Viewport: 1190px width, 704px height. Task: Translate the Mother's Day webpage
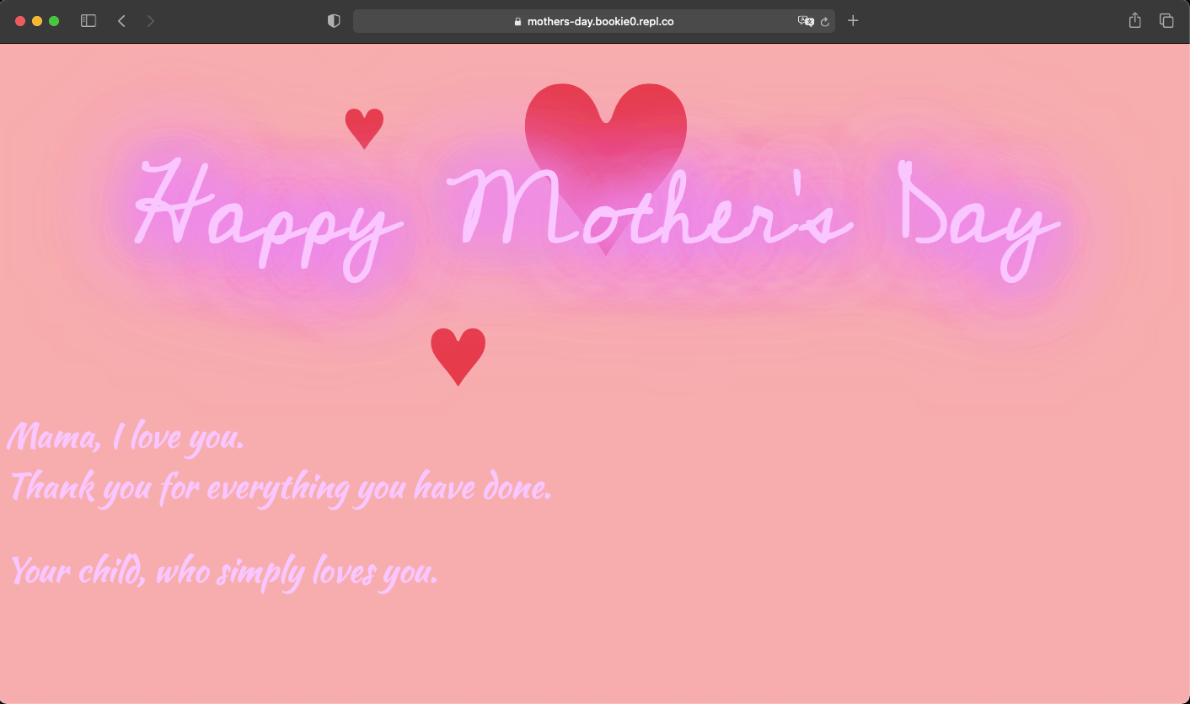[806, 20]
